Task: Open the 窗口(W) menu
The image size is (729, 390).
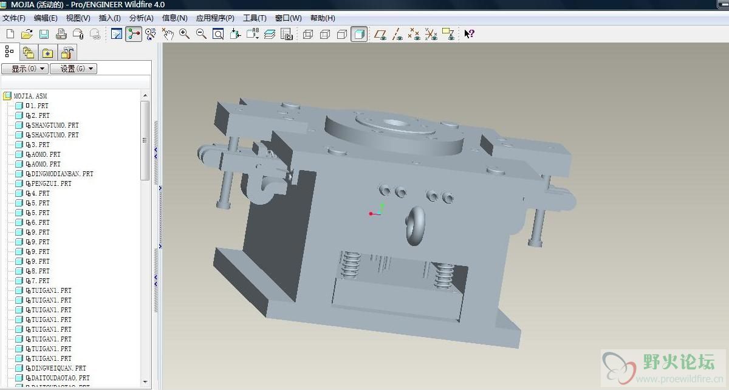Action: (x=289, y=18)
